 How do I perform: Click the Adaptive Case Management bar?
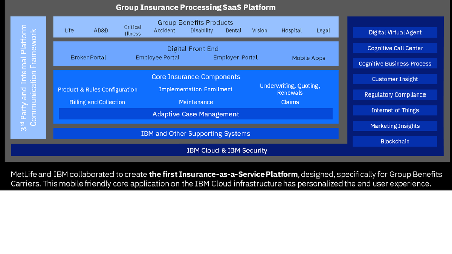(196, 114)
